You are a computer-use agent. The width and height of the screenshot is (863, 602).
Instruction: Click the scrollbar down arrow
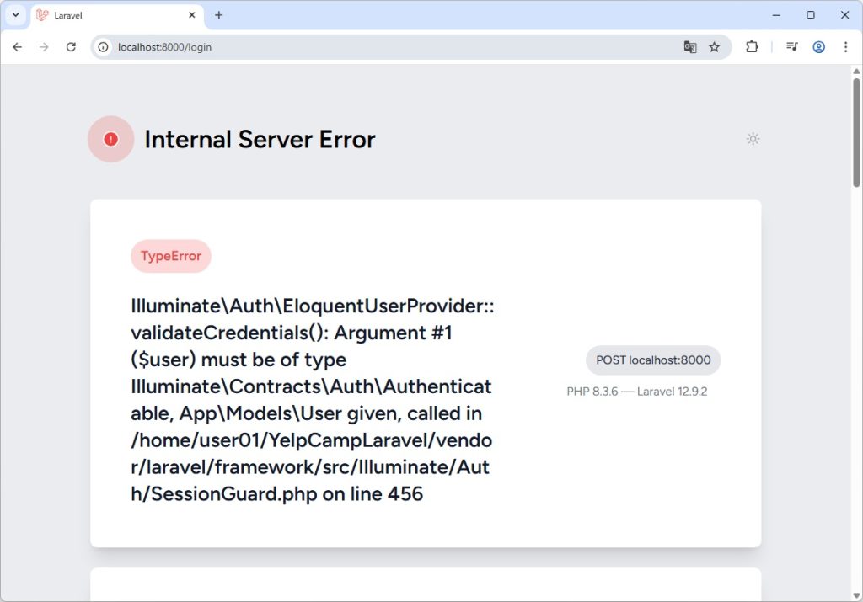(856, 596)
